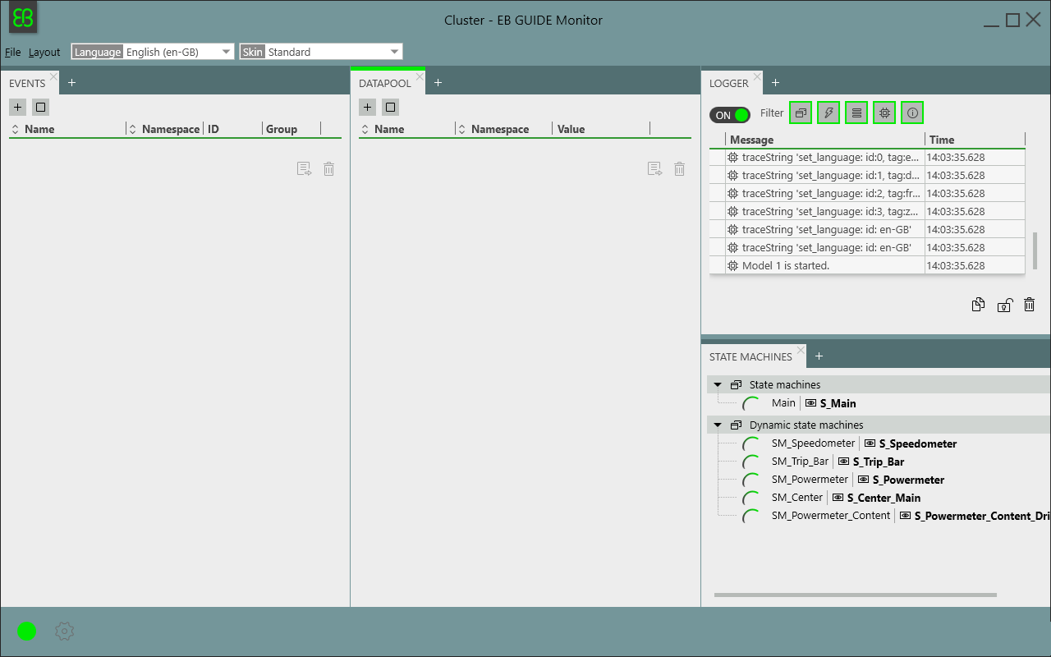Click the eye icon beside S_Main
The width and height of the screenshot is (1051, 657).
(x=811, y=403)
